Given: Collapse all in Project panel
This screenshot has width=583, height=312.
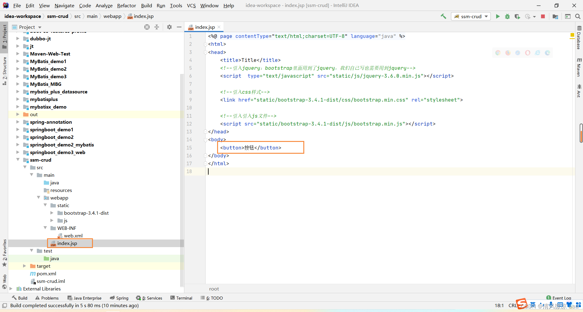Looking at the screenshot, I should click(157, 27).
